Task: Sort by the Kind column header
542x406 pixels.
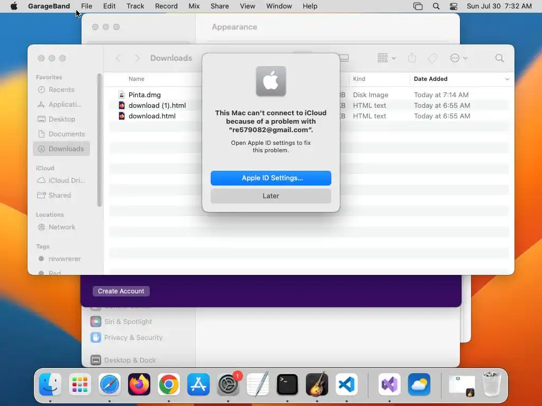Action: [x=359, y=79]
